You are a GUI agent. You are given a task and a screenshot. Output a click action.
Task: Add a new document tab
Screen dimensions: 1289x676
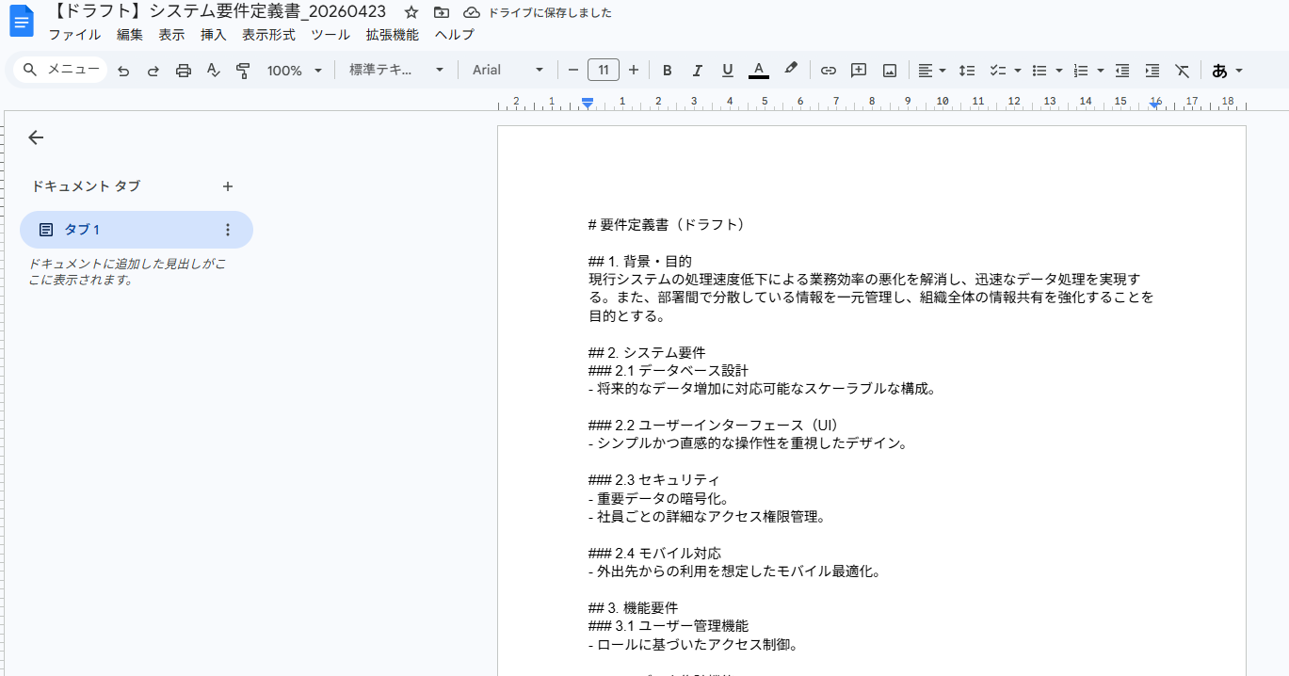click(x=227, y=186)
